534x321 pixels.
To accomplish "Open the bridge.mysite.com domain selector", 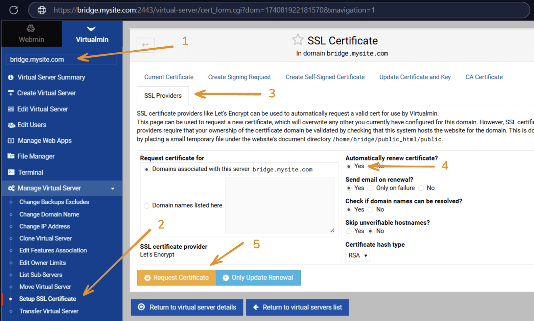I will click(x=62, y=59).
